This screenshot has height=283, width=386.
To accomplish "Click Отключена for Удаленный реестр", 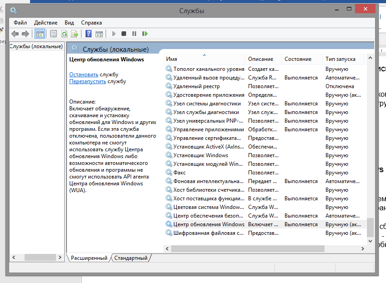I will [340, 86].
